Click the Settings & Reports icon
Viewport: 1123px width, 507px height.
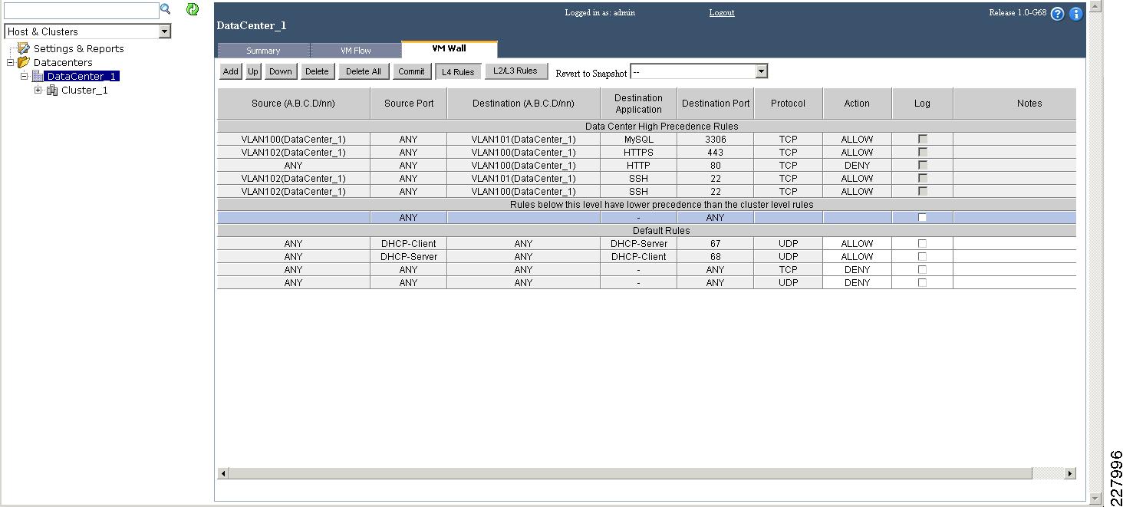(x=24, y=48)
